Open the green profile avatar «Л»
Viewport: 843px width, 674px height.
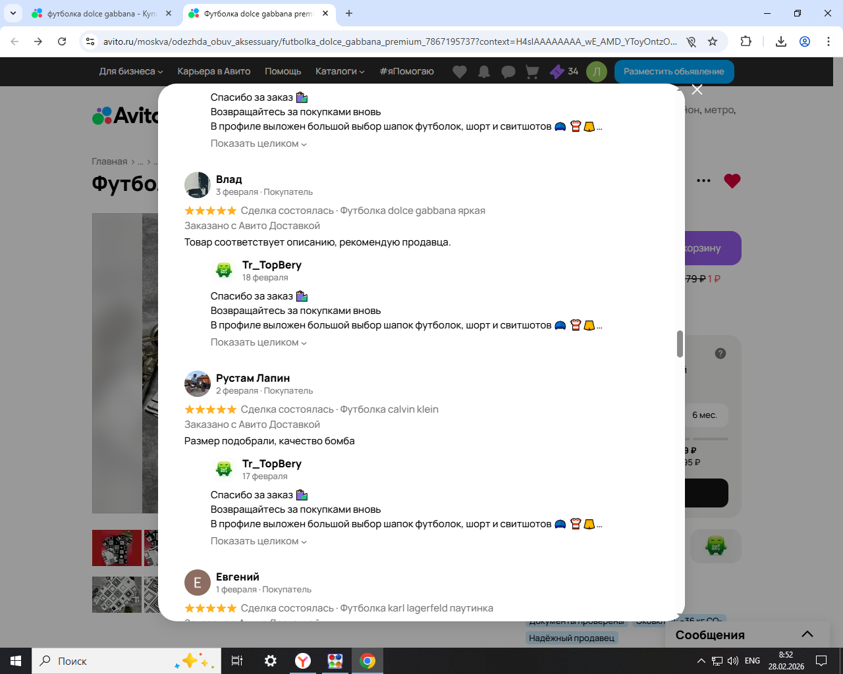(x=597, y=72)
